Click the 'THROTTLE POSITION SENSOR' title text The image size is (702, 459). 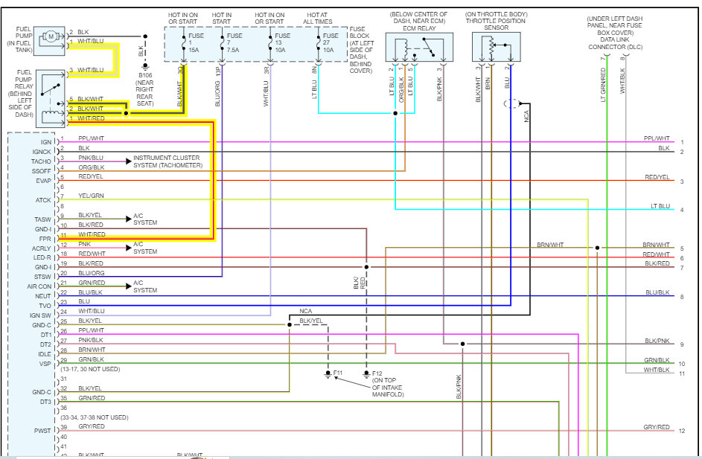496,24
